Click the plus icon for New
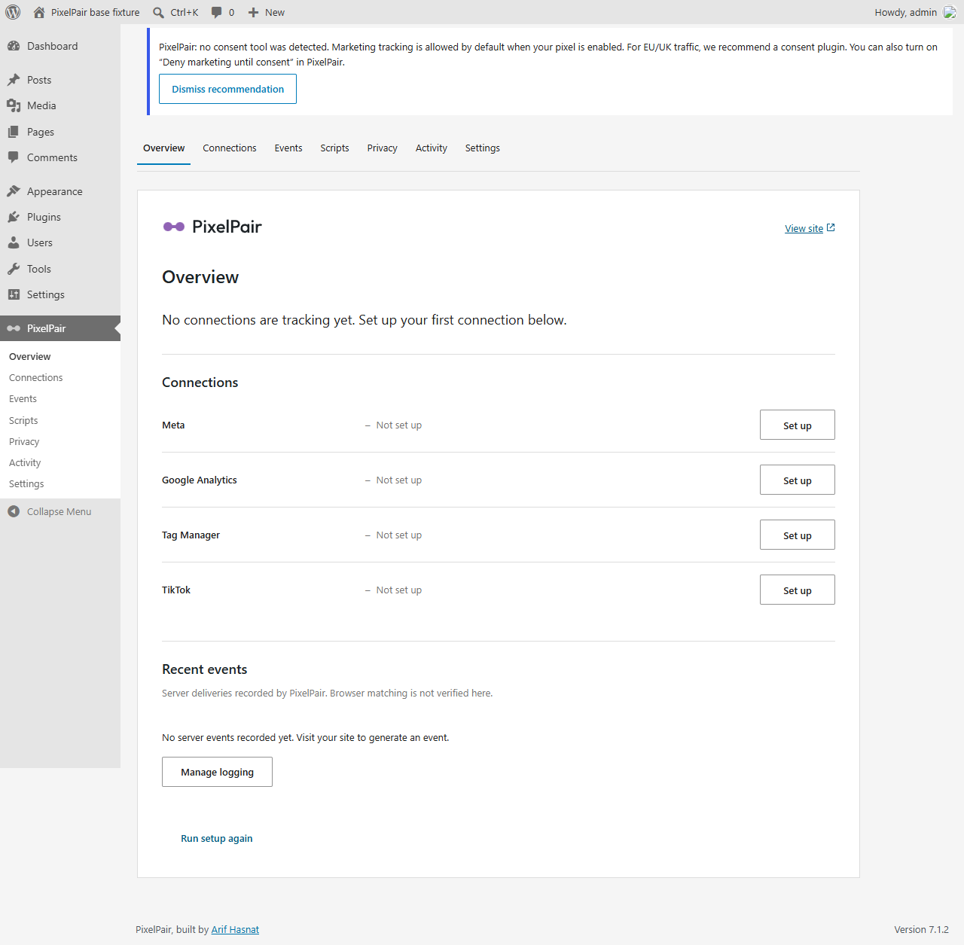The width and height of the screenshot is (964, 945). (254, 13)
